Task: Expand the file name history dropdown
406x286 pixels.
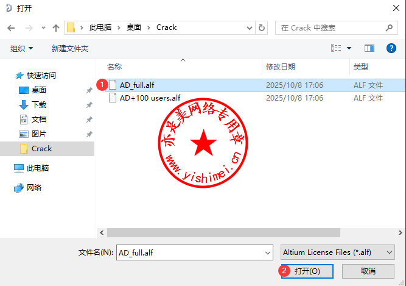Action: (x=267, y=252)
